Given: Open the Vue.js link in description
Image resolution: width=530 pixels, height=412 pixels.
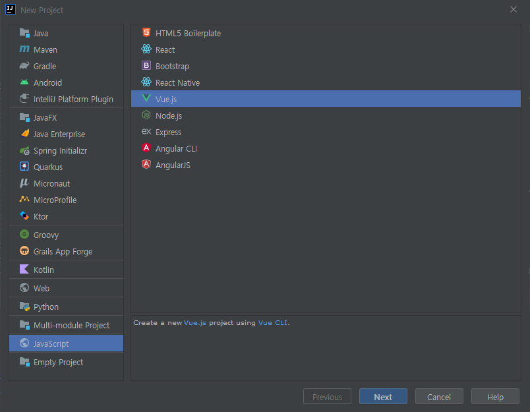Looking at the screenshot, I should [194, 323].
